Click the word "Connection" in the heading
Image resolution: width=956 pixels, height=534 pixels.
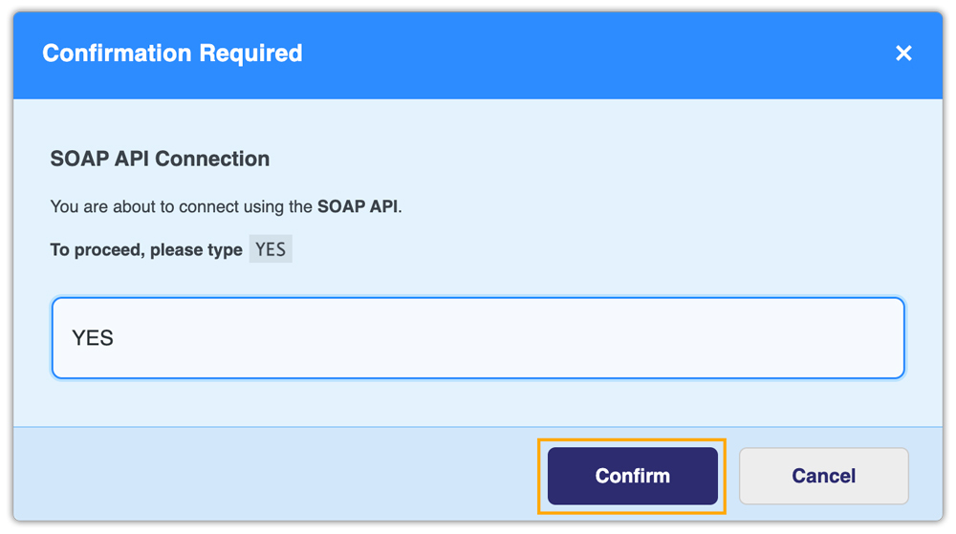click(212, 159)
